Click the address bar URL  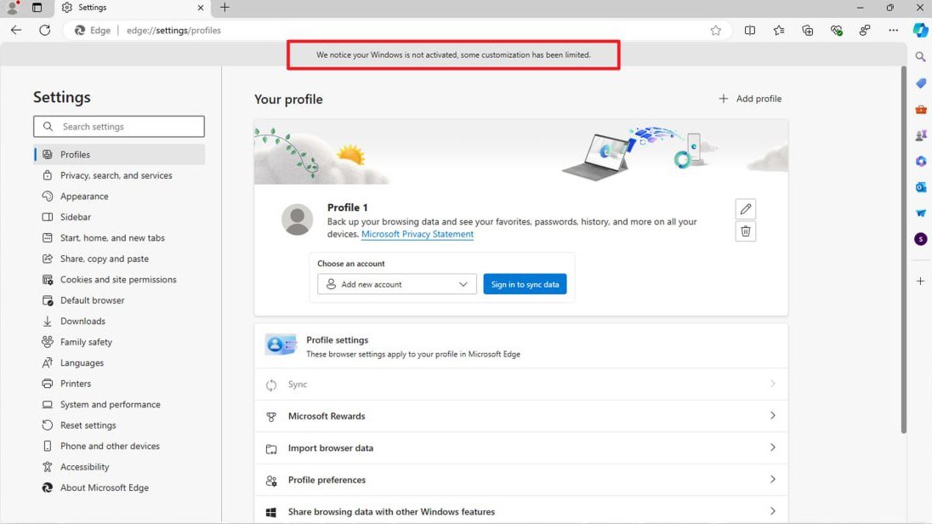click(173, 31)
